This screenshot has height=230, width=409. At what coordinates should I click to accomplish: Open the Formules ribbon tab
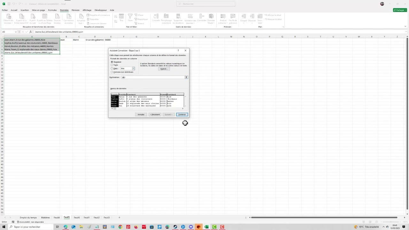[x=52, y=10]
